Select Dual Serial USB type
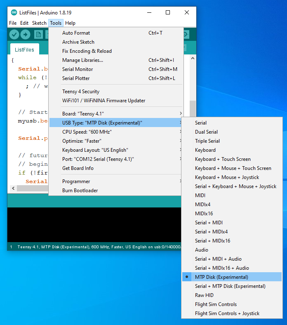This screenshot has width=287, height=325. coord(232,132)
